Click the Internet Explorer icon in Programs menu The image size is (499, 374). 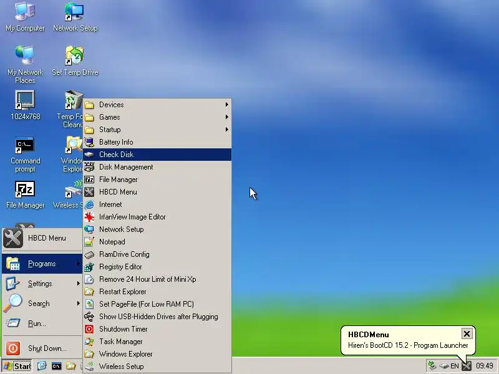click(89, 204)
